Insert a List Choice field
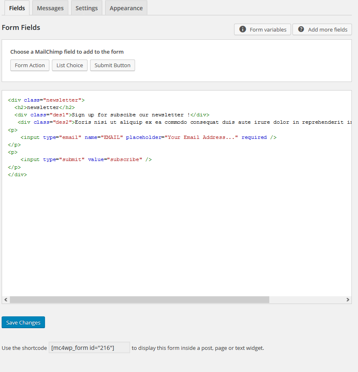Image resolution: width=358 pixels, height=372 pixels. pyautogui.click(x=70, y=65)
